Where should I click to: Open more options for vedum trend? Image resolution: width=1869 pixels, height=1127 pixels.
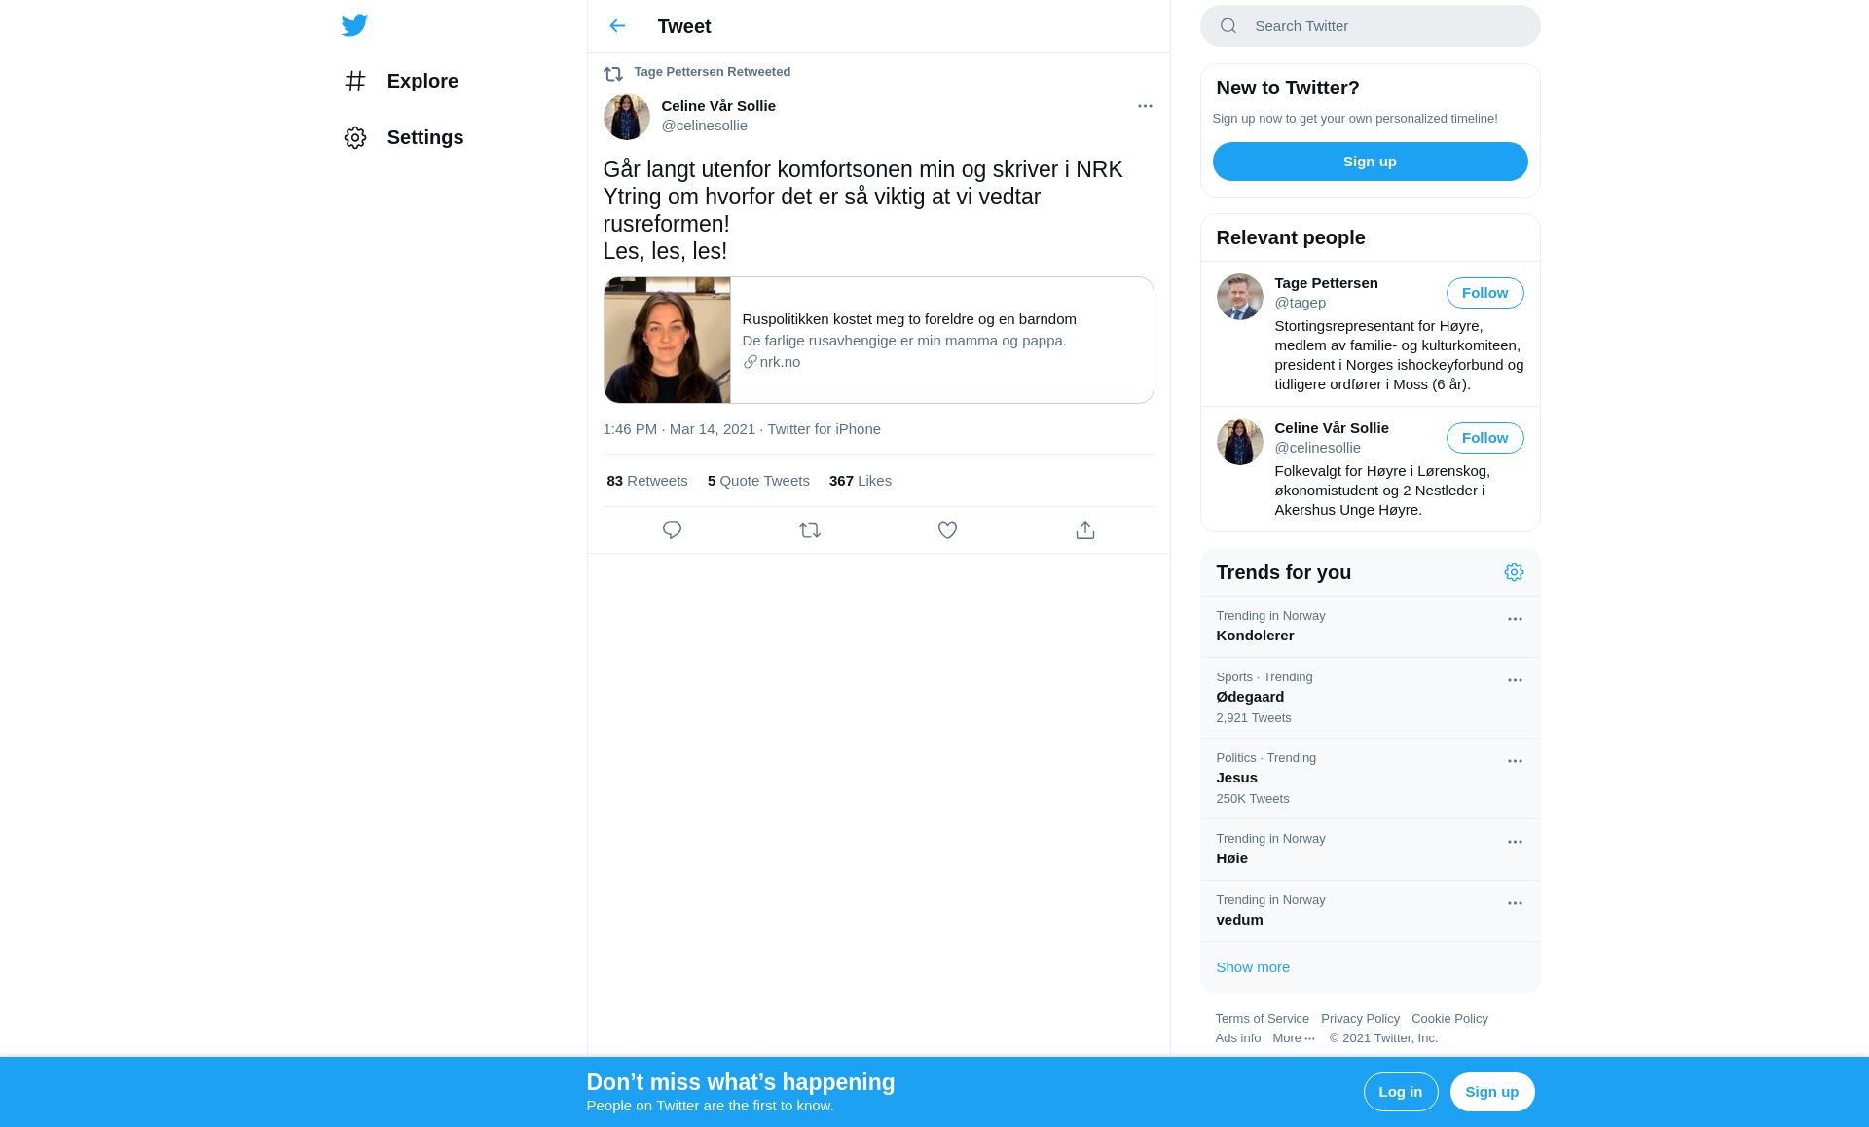click(x=1515, y=903)
